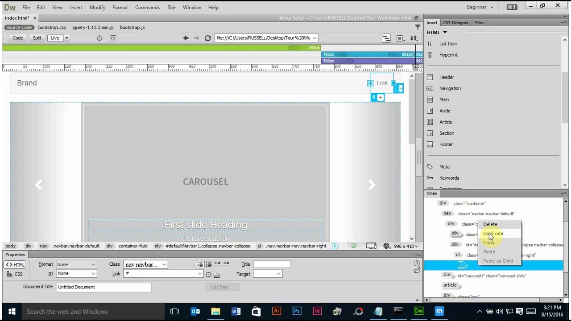Go to next carousel slide arrow
This screenshot has width=571, height=321.
tap(372, 185)
